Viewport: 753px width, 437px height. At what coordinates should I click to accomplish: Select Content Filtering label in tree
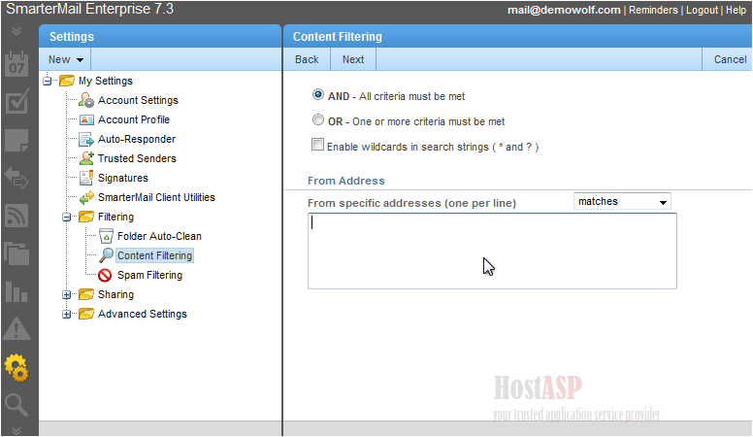(154, 255)
